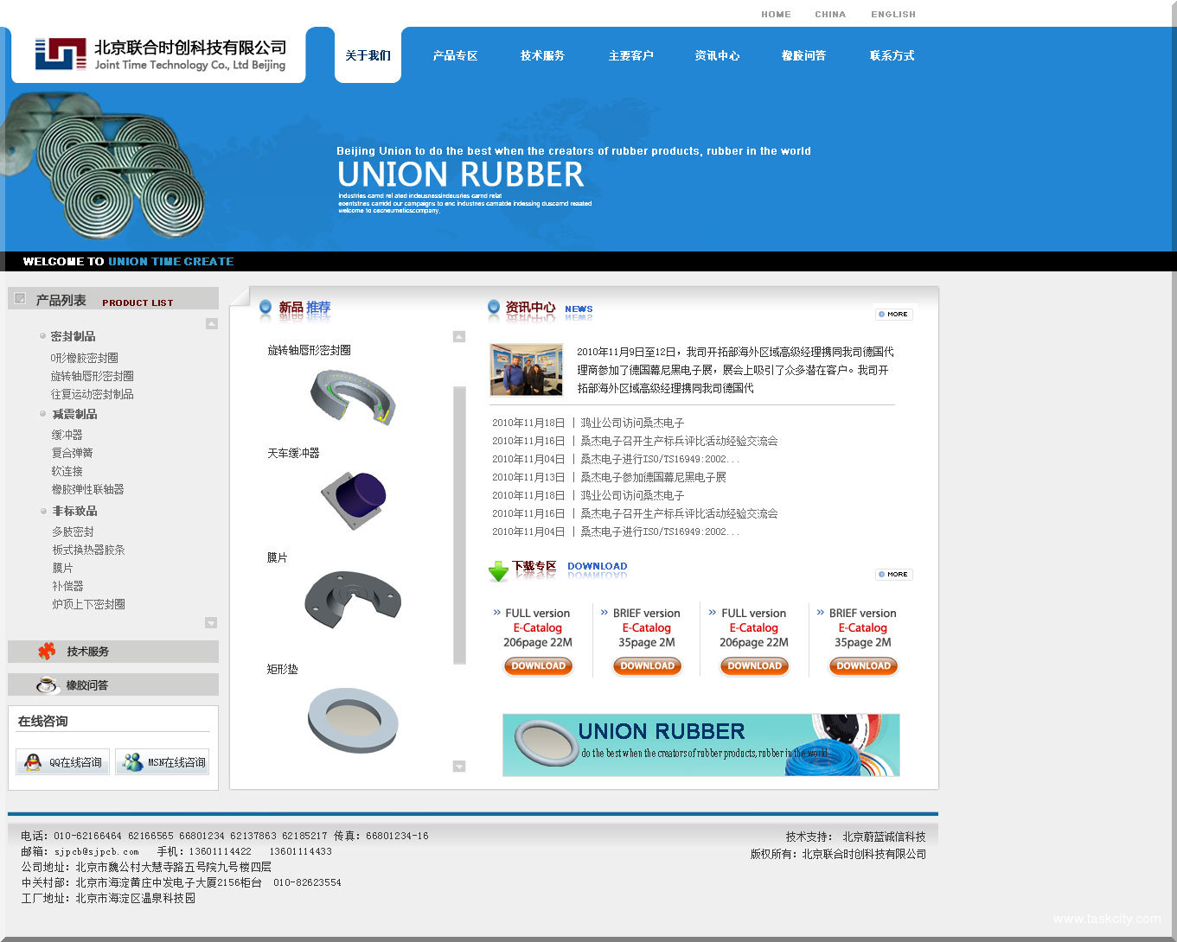
Task: Click QQ在线咨询 button
Action: pyautogui.click(x=62, y=762)
